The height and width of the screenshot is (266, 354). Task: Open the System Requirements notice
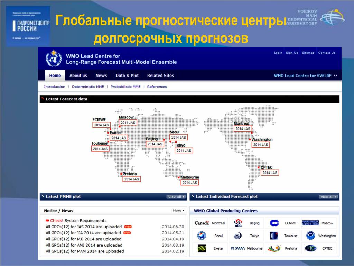[86, 221]
